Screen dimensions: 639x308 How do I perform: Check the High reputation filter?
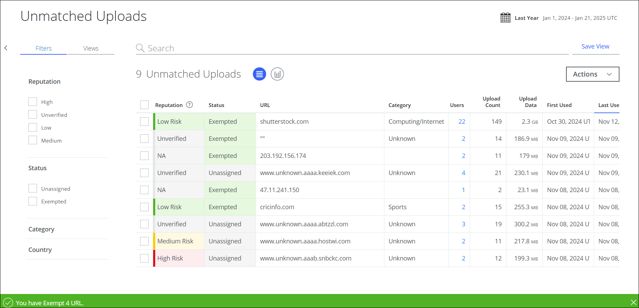tap(33, 102)
